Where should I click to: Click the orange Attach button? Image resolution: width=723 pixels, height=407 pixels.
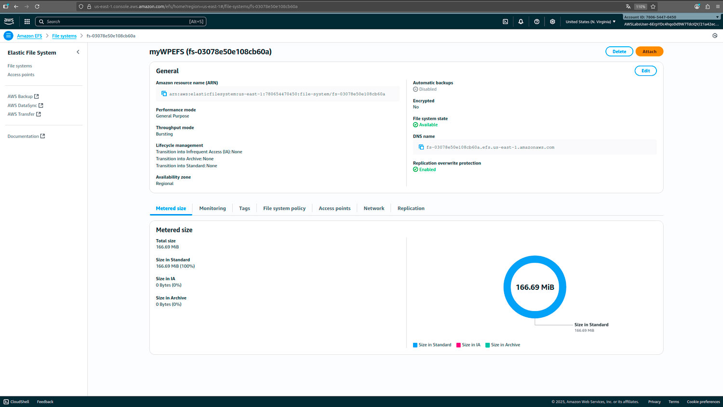(649, 52)
